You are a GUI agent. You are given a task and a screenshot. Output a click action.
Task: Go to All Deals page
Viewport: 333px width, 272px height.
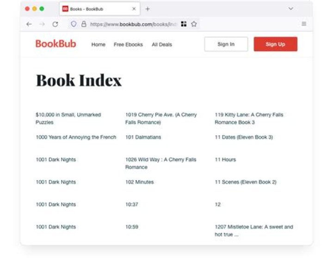161,44
